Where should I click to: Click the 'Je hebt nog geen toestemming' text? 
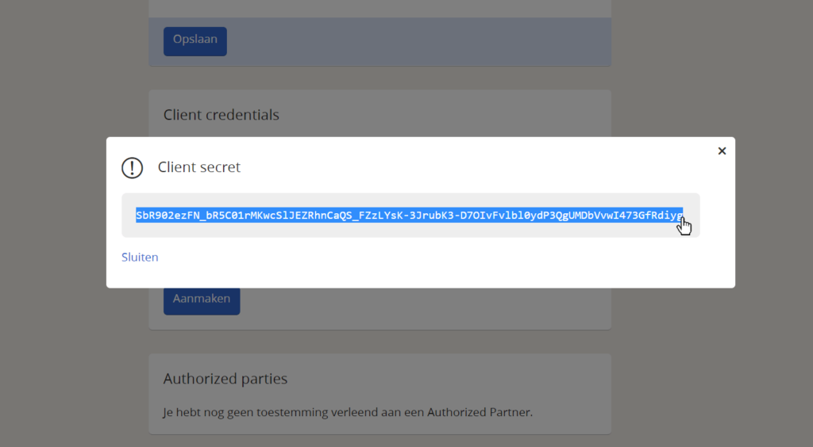pos(348,412)
